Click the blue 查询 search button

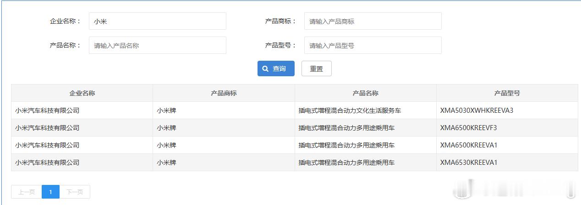pyautogui.click(x=276, y=68)
